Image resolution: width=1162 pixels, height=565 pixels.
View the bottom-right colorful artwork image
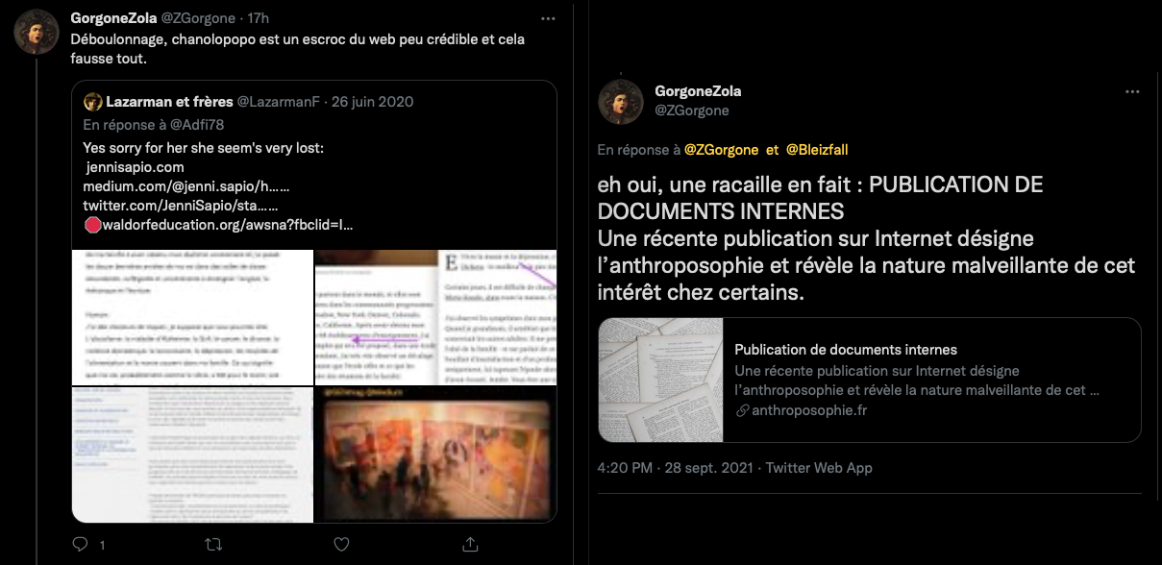pos(436,454)
